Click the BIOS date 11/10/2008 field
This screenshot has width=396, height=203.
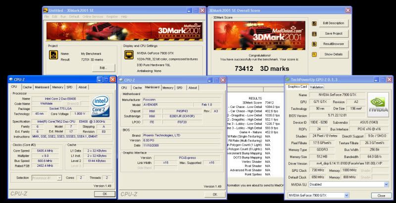(181, 146)
